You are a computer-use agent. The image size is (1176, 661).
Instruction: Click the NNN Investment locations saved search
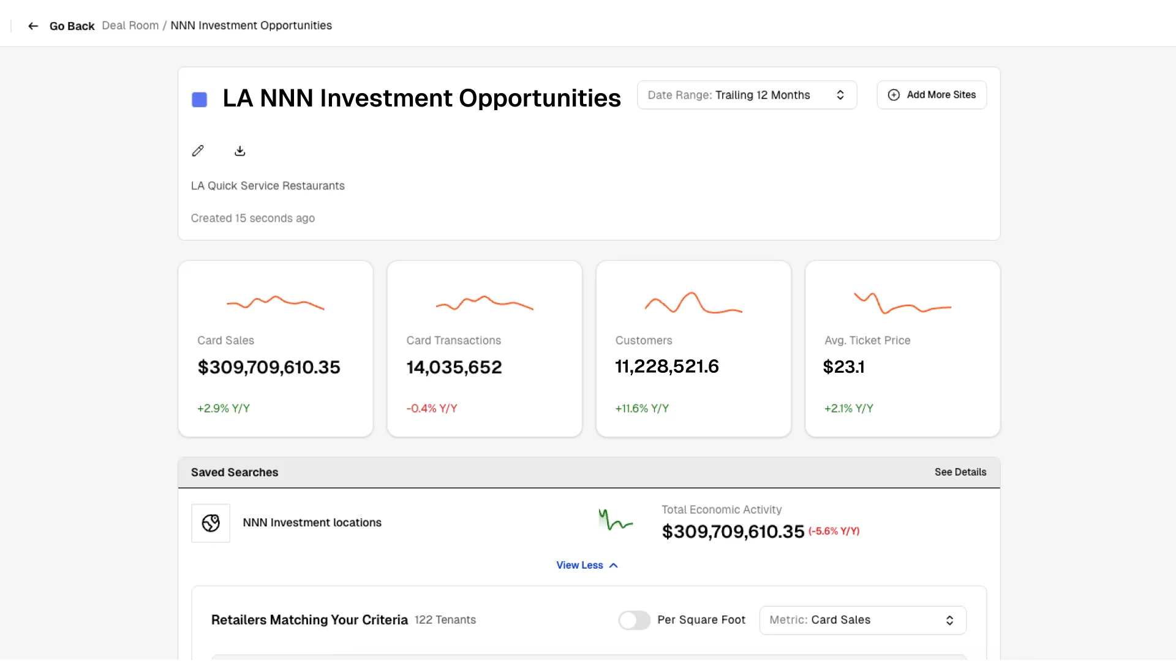312,523
